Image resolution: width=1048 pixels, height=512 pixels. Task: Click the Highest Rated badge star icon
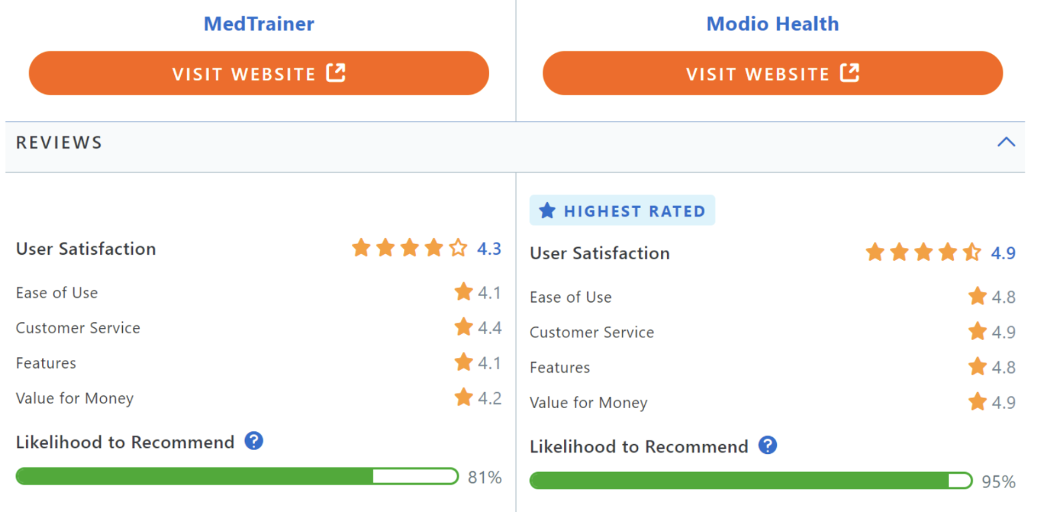pos(547,211)
